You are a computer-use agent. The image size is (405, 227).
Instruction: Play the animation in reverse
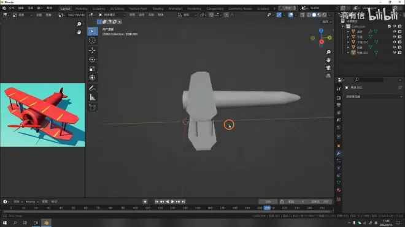[x=168, y=202]
